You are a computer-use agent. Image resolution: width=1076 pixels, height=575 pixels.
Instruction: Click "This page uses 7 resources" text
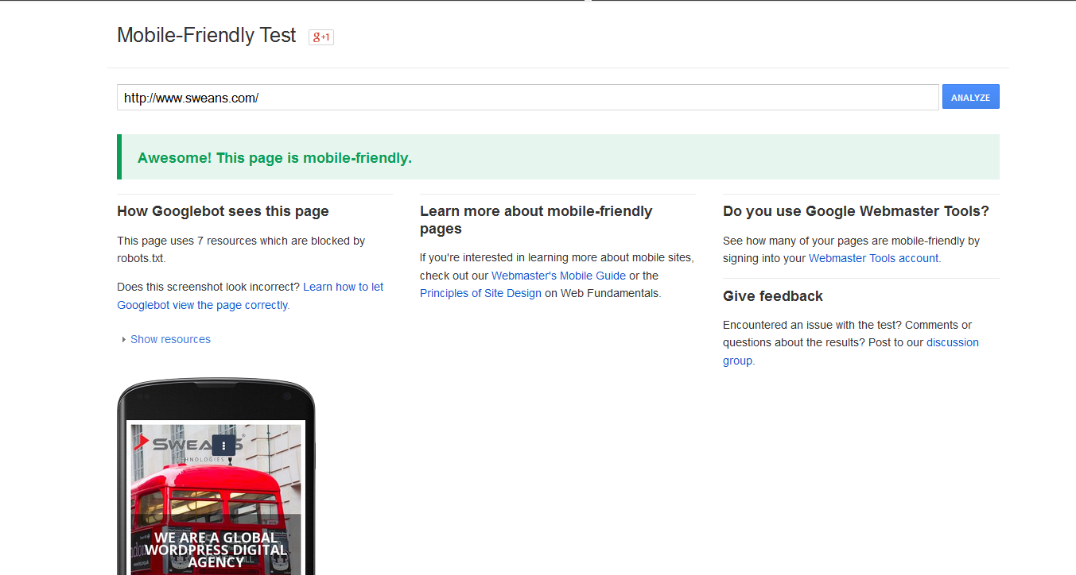[x=193, y=241]
